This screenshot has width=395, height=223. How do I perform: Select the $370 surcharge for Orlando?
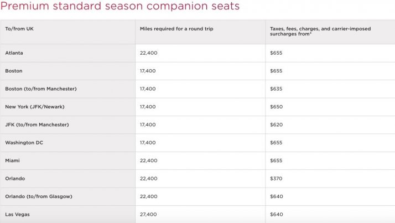(x=277, y=179)
